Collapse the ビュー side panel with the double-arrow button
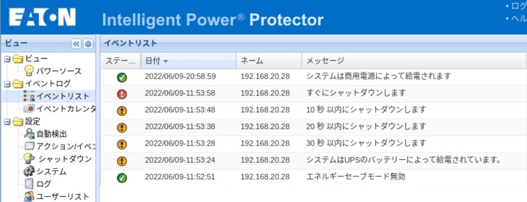This screenshot has width=527, height=202. pos(76,44)
